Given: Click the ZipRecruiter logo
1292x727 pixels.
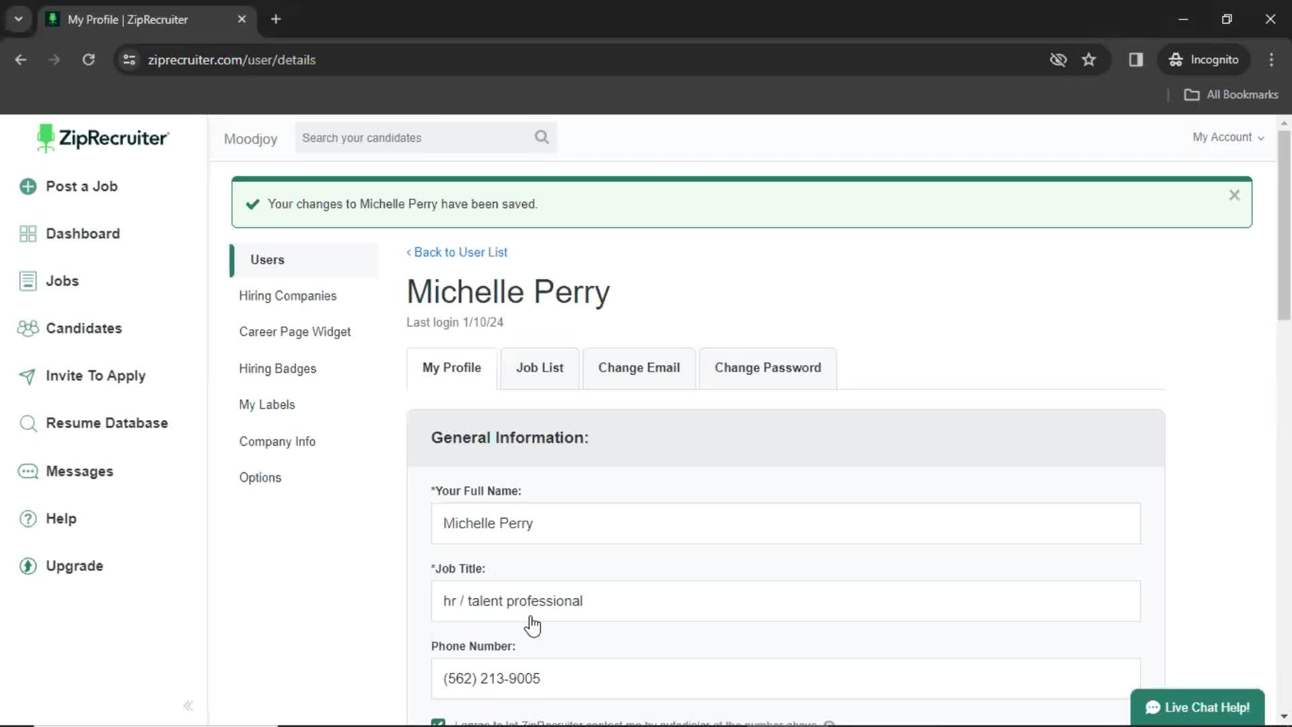Looking at the screenshot, I should [x=103, y=138].
